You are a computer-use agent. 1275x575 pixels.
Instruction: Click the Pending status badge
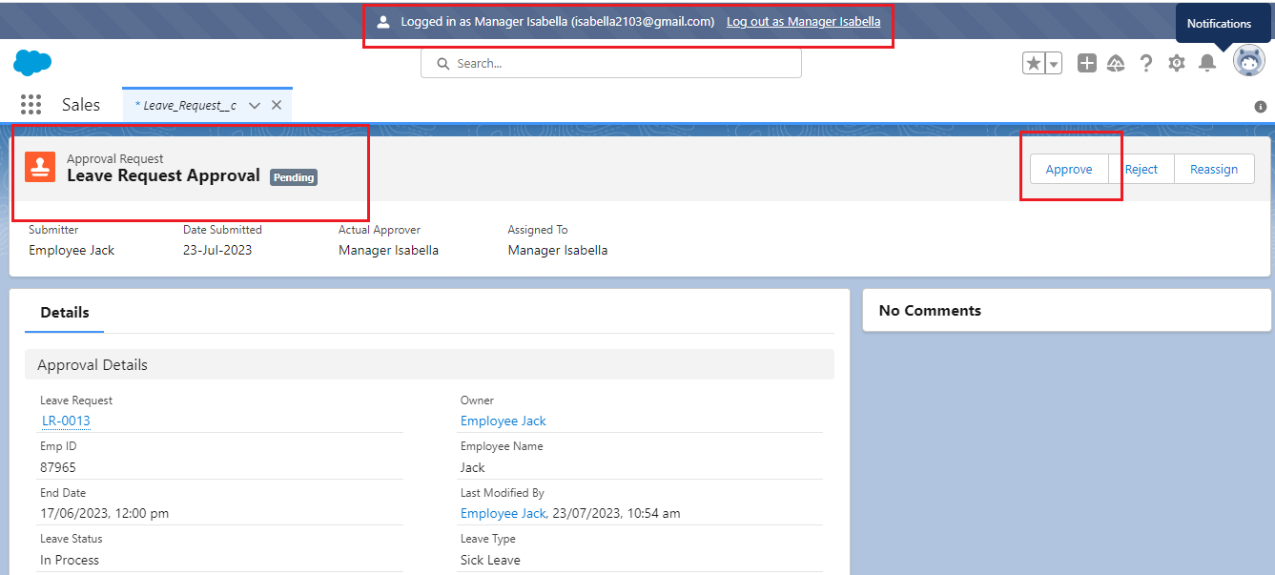[x=293, y=176]
